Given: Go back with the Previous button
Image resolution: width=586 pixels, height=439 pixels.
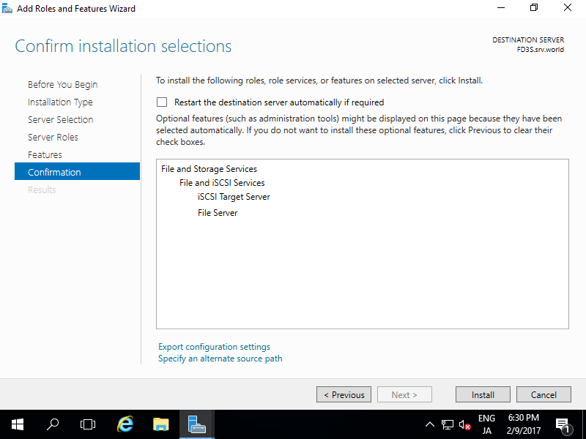Looking at the screenshot, I should coord(344,394).
